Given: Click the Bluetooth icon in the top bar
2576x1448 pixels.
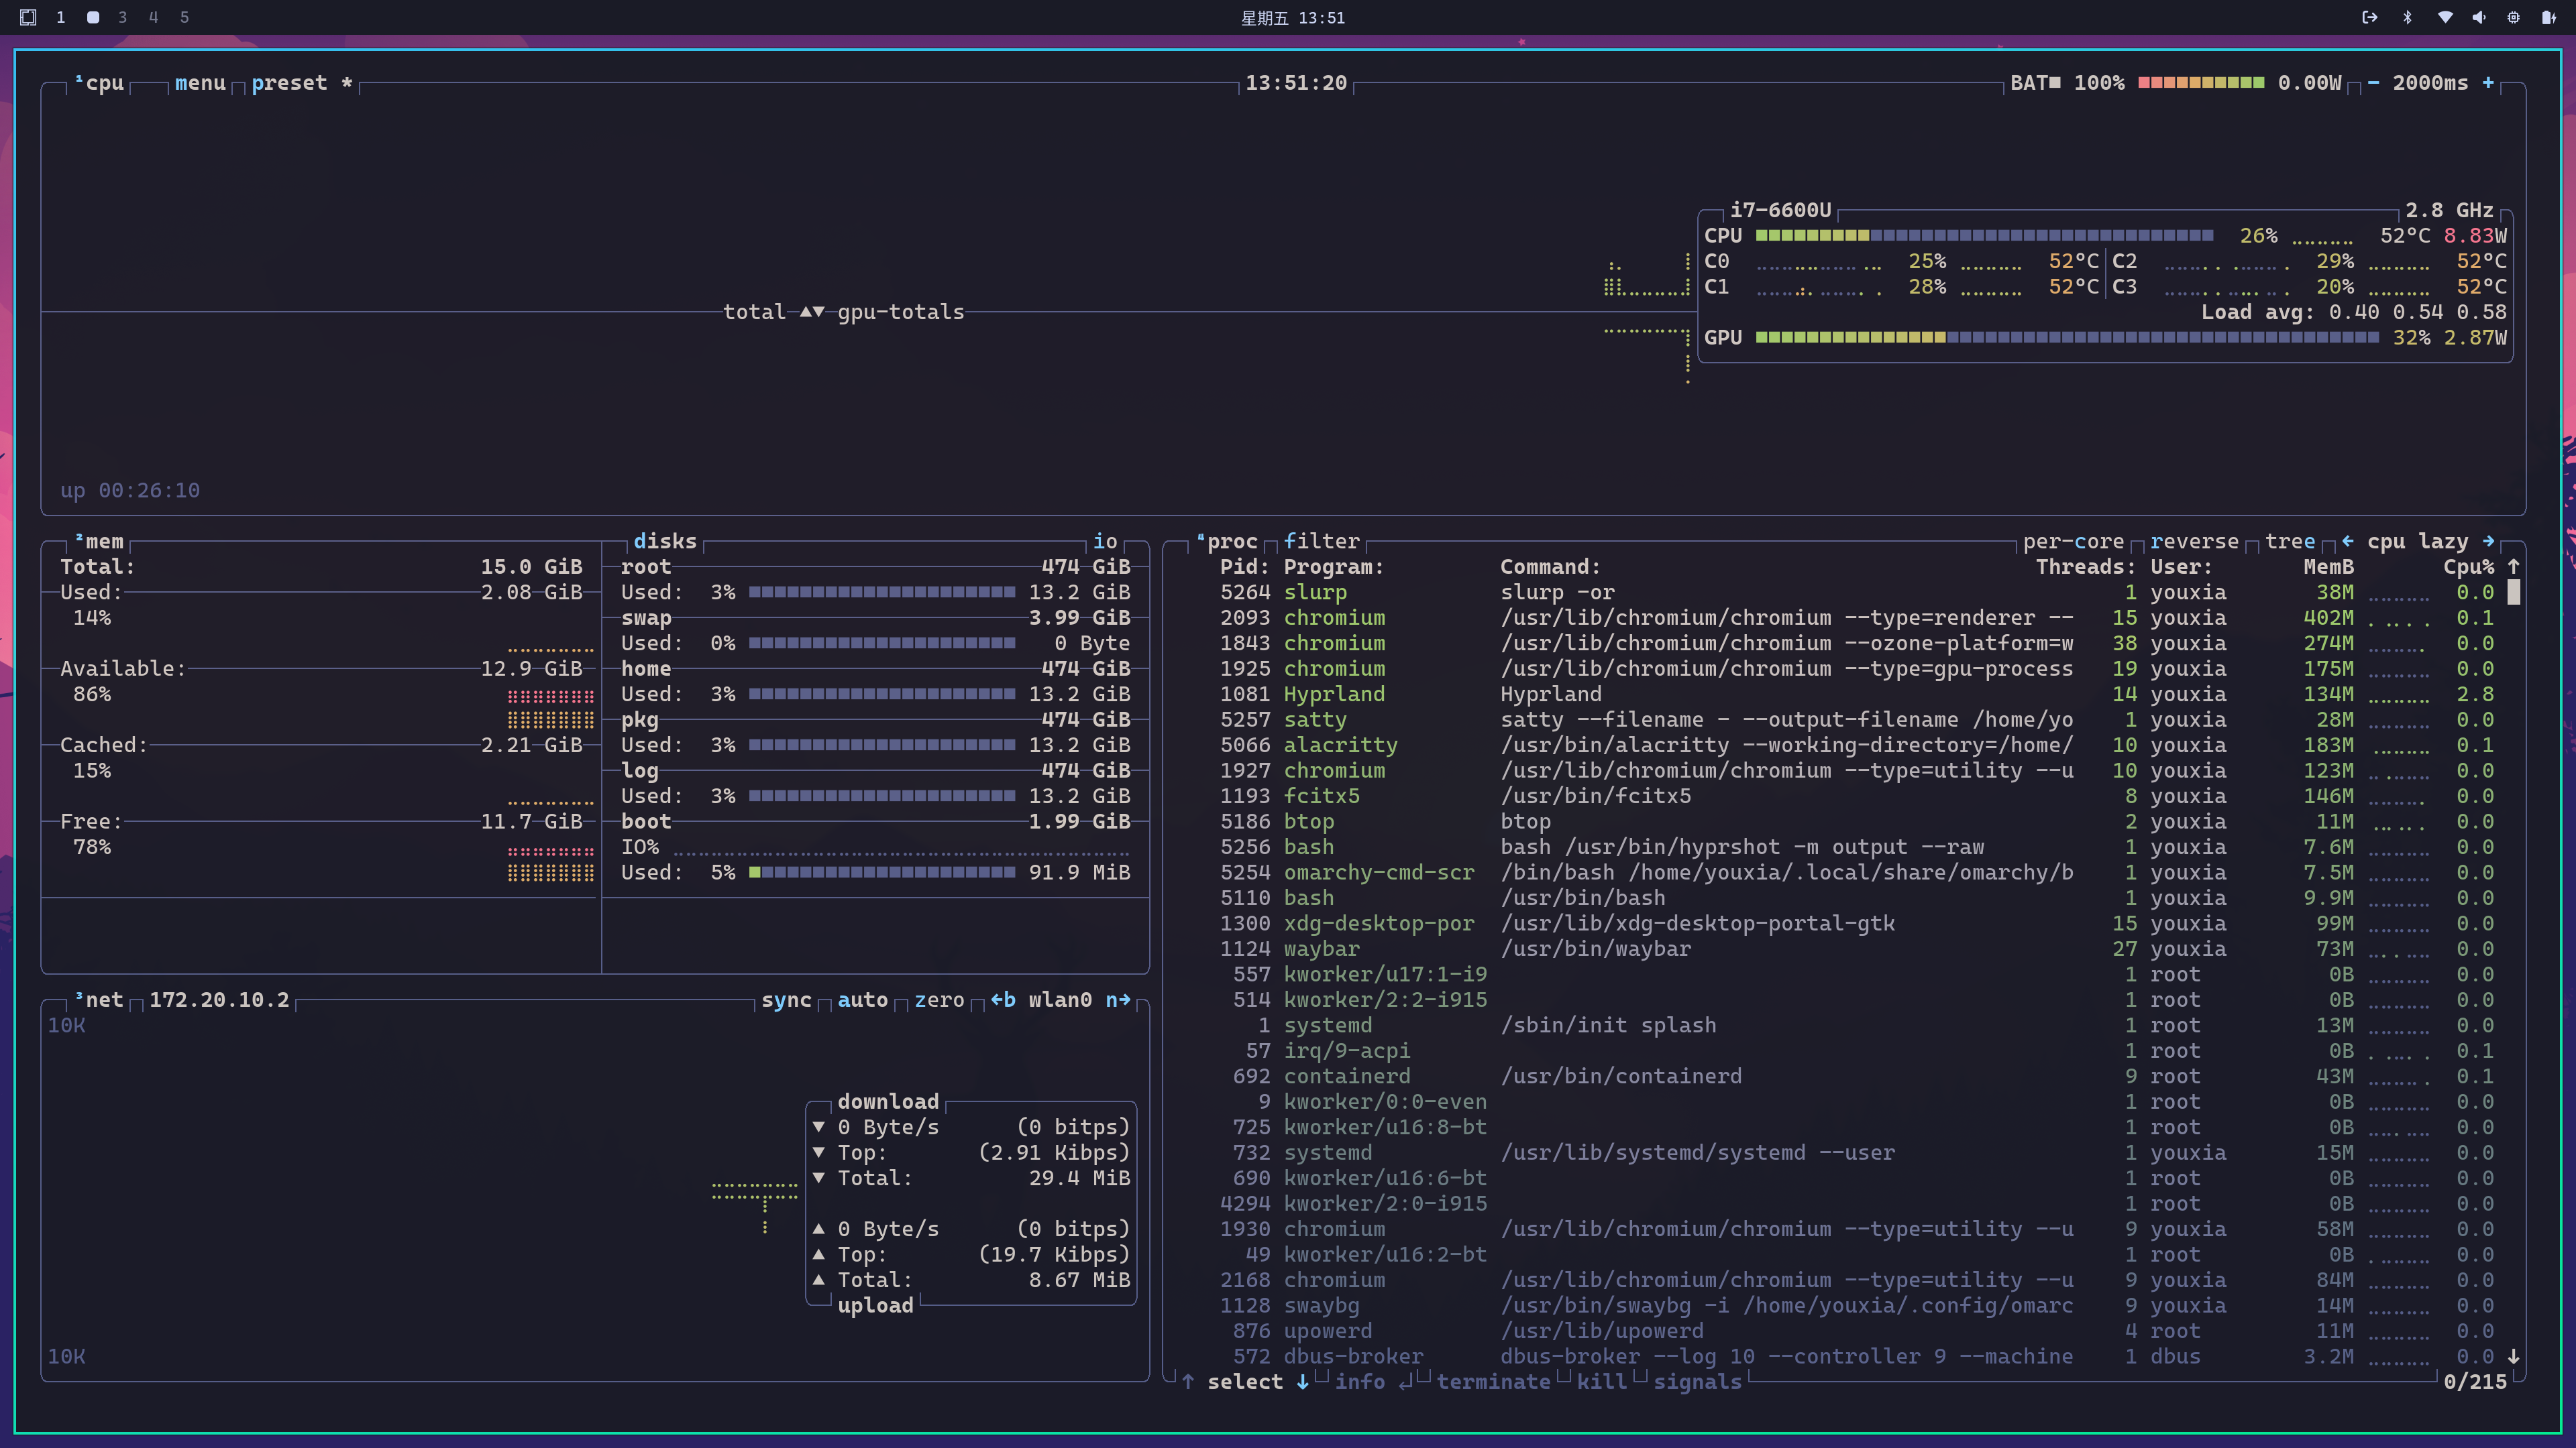Looking at the screenshot, I should (x=2408, y=17).
